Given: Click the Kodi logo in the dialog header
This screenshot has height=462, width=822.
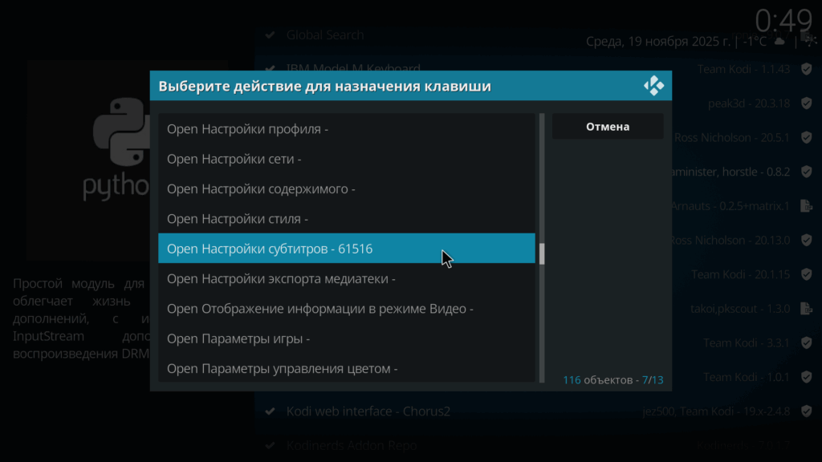Looking at the screenshot, I should coord(653,86).
